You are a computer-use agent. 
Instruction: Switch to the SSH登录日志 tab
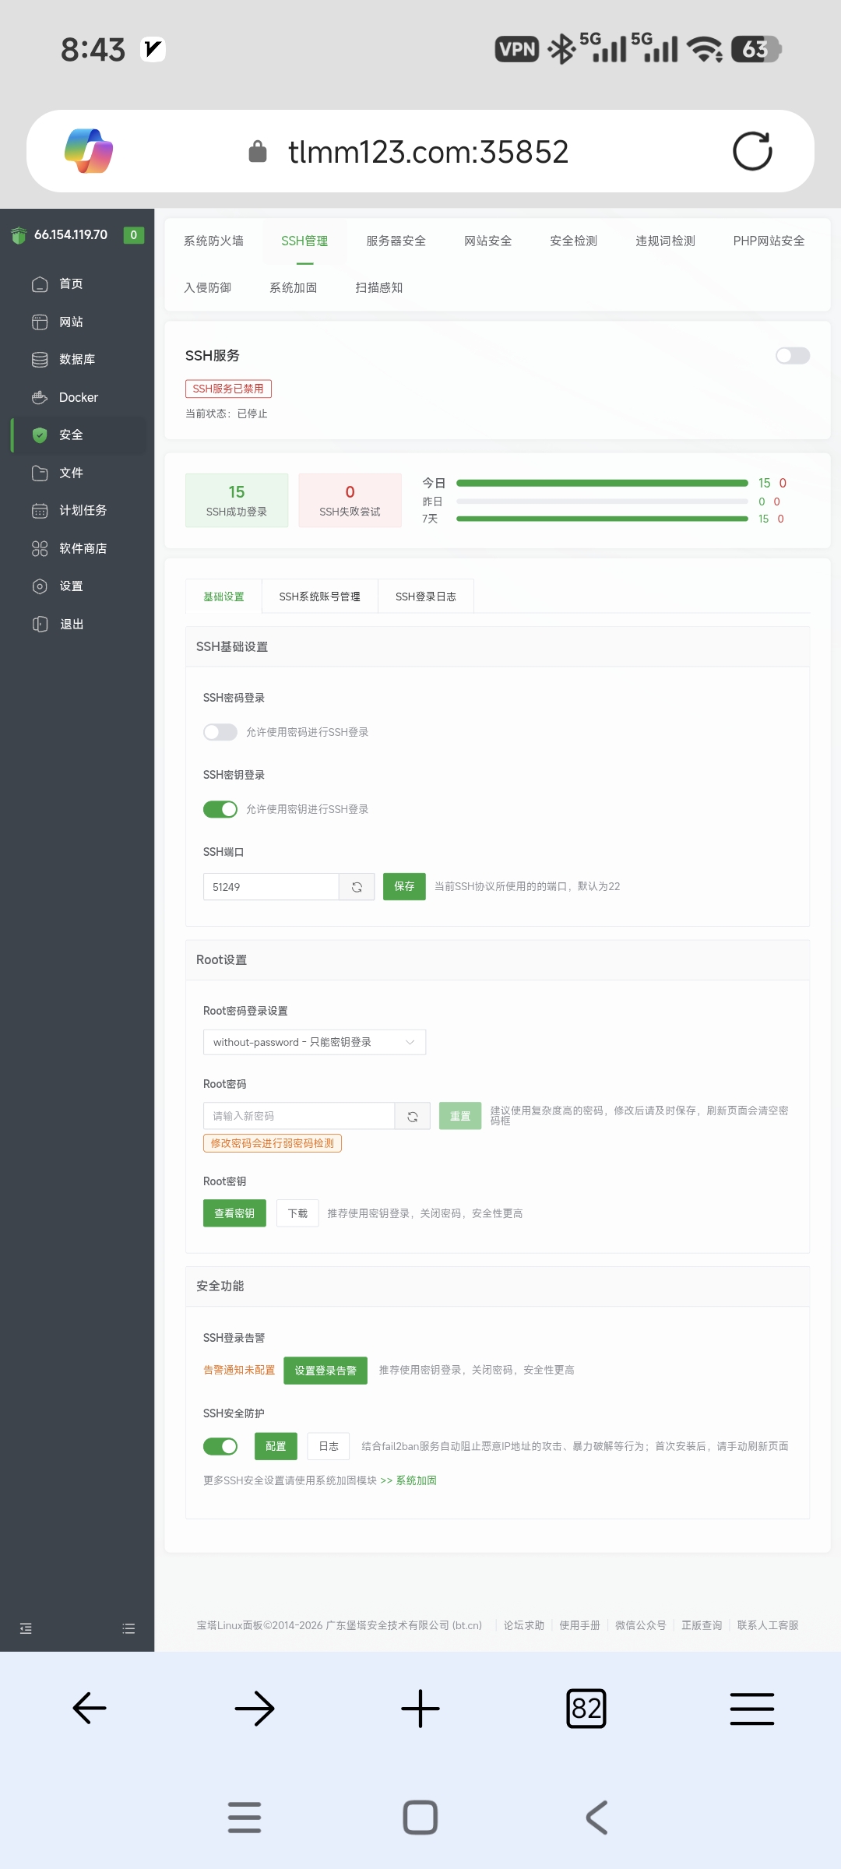tap(425, 597)
